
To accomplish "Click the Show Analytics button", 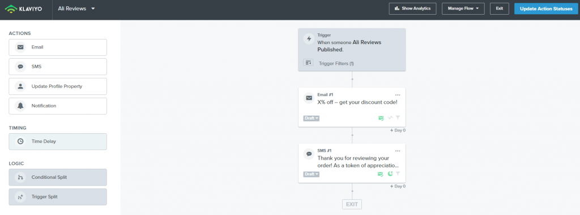I will 413,8.
